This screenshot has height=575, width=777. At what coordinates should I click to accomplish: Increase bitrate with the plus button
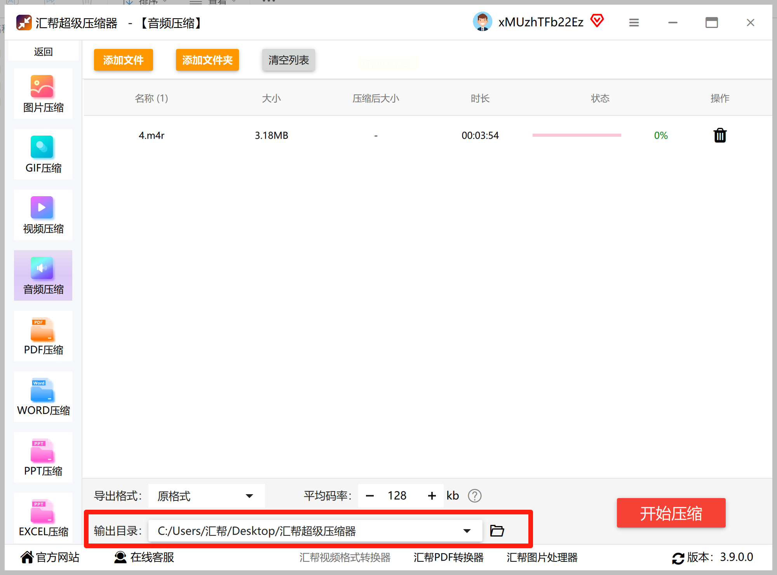pos(432,496)
